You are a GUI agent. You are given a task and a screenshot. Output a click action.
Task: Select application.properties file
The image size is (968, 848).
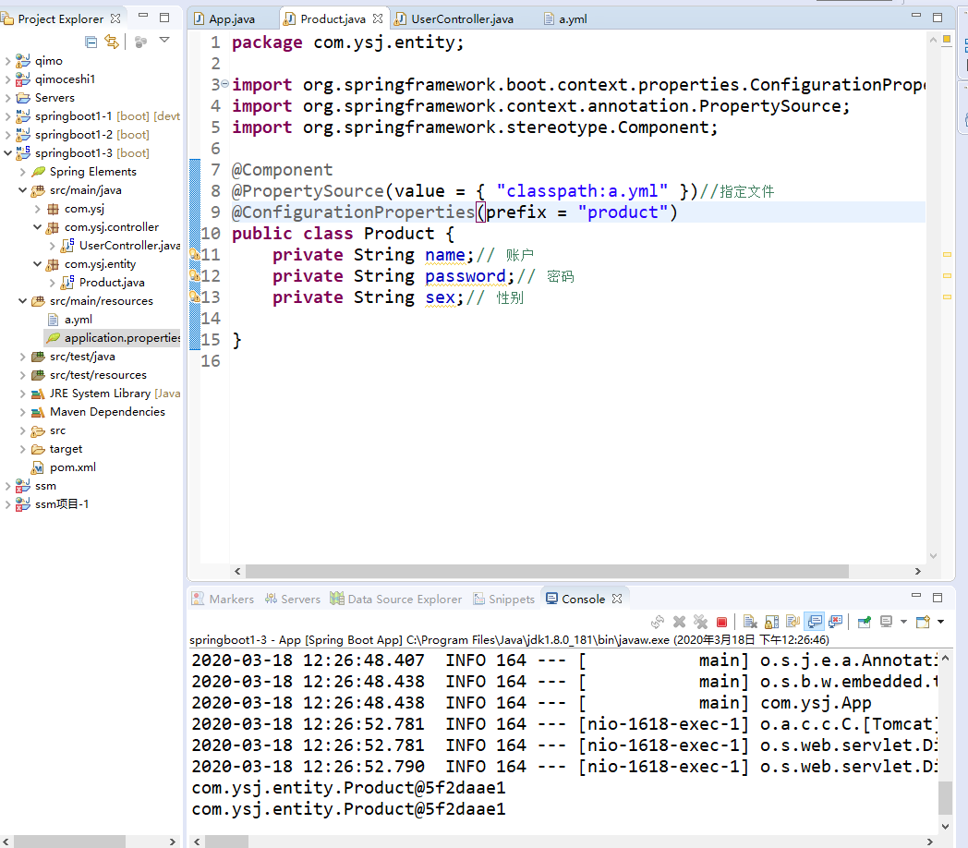click(x=122, y=338)
